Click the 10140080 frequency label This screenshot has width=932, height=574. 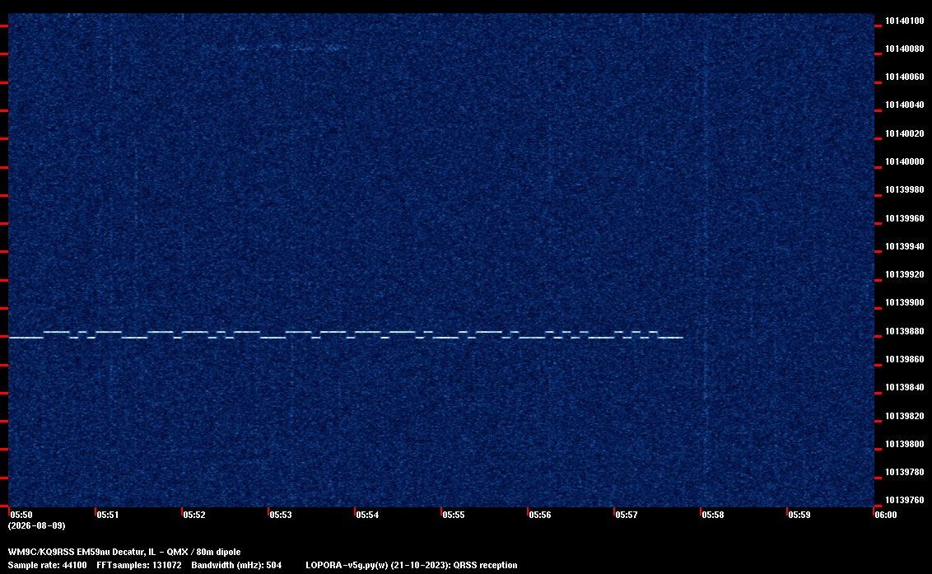[905, 49]
